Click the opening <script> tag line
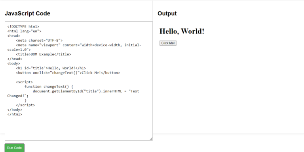This screenshot has height=152, width=304. tap(25, 82)
